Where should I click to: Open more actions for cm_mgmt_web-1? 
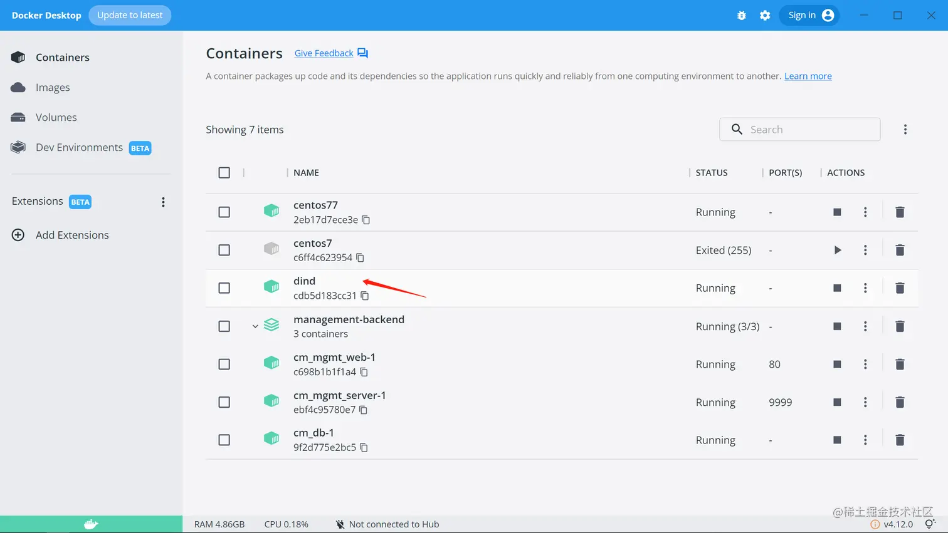(x=865, y=365)
